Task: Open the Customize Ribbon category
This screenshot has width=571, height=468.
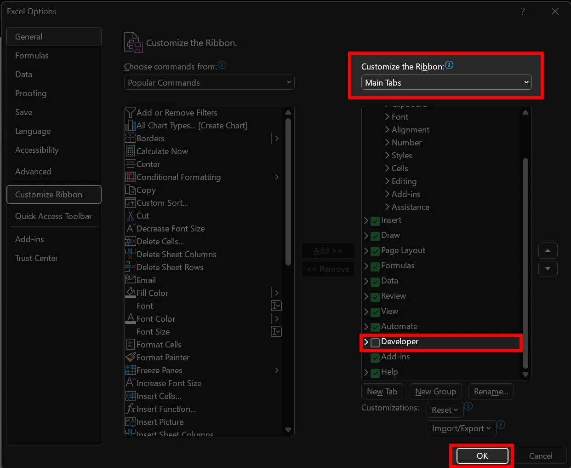Action: pyautogui.click(x=54, y=195)
